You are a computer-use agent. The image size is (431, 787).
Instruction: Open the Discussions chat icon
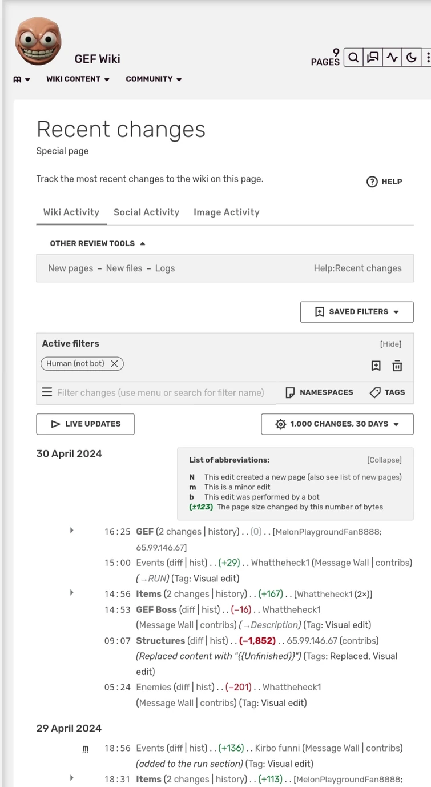click(x=373, y=57)
